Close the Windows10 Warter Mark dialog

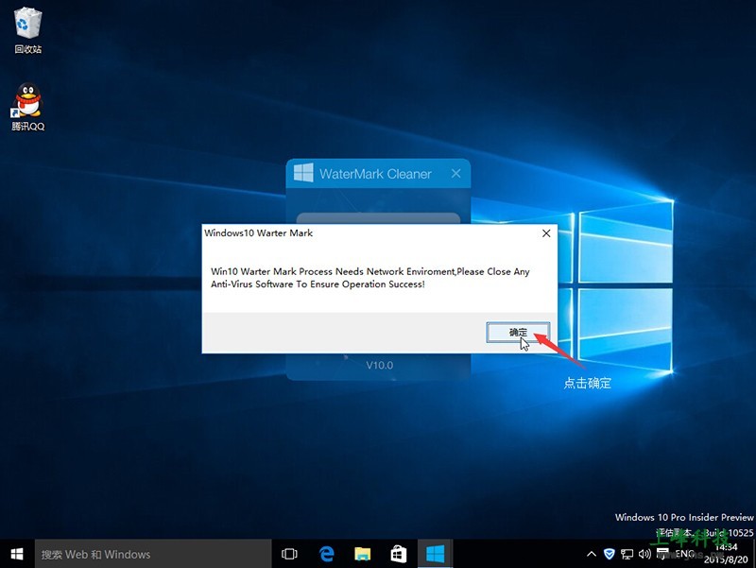[x=545, y=233]
